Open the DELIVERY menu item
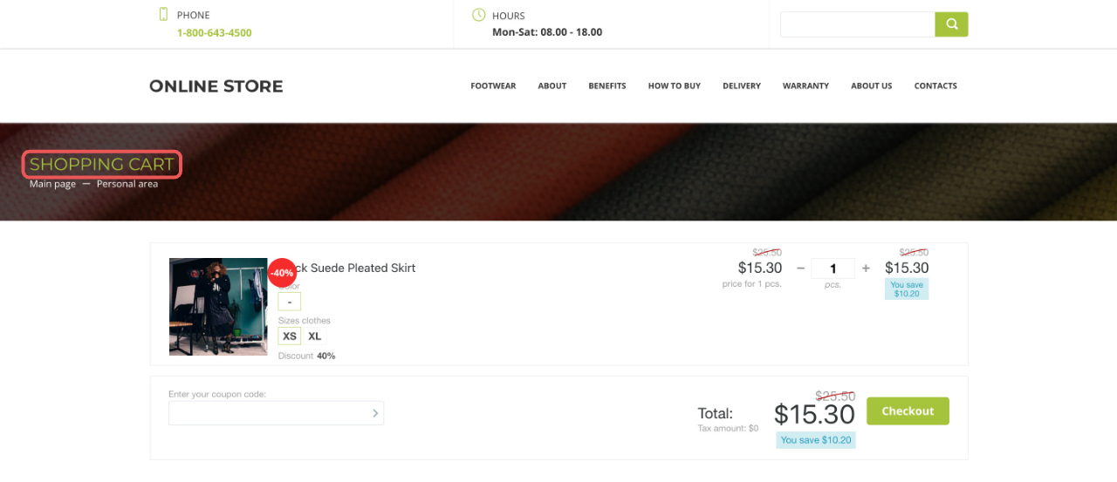This screenshot has height=482, width=1117. point(742,86)
